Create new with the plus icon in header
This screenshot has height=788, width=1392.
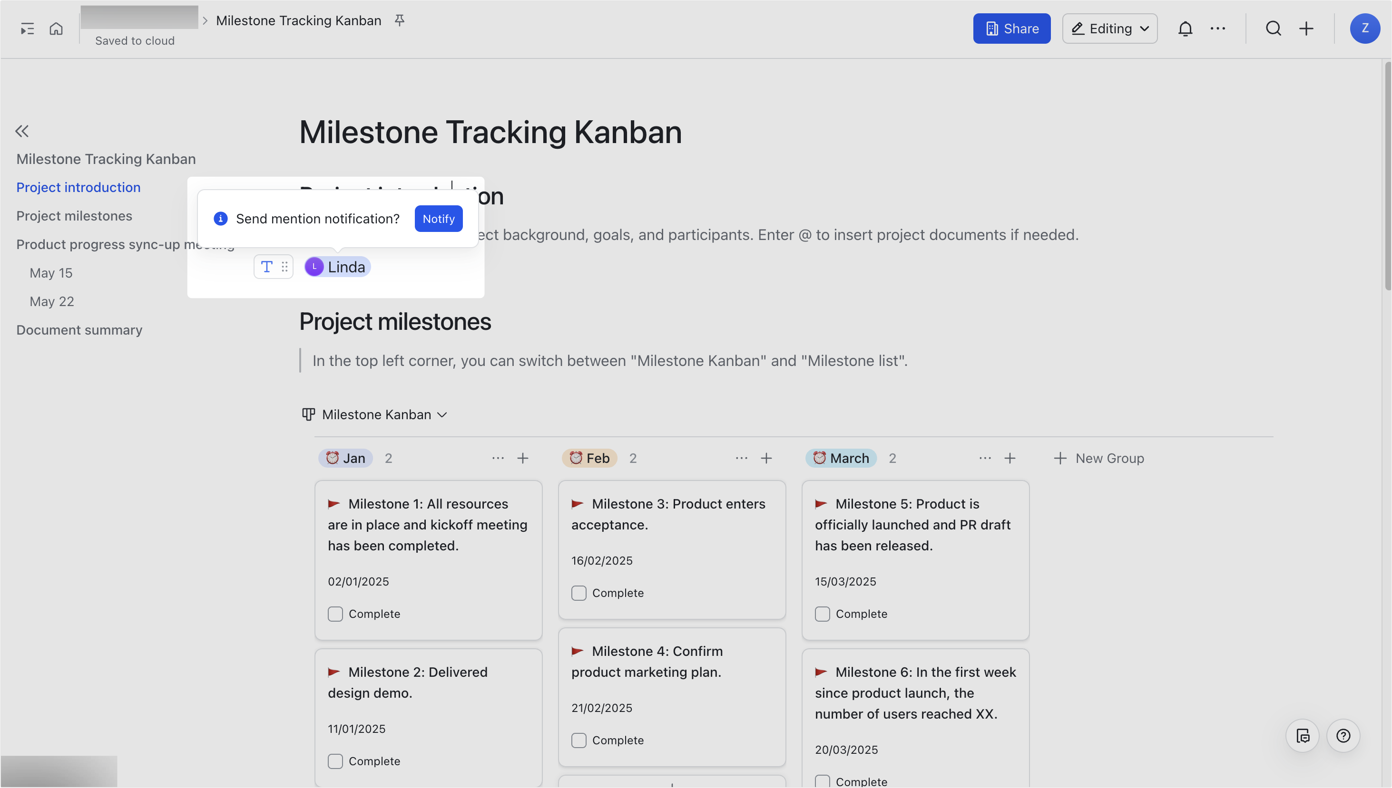[x=1306, y=29]
